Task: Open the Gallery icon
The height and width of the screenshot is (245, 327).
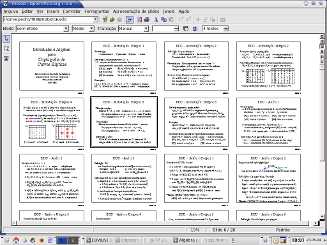Action: [223, 20]
